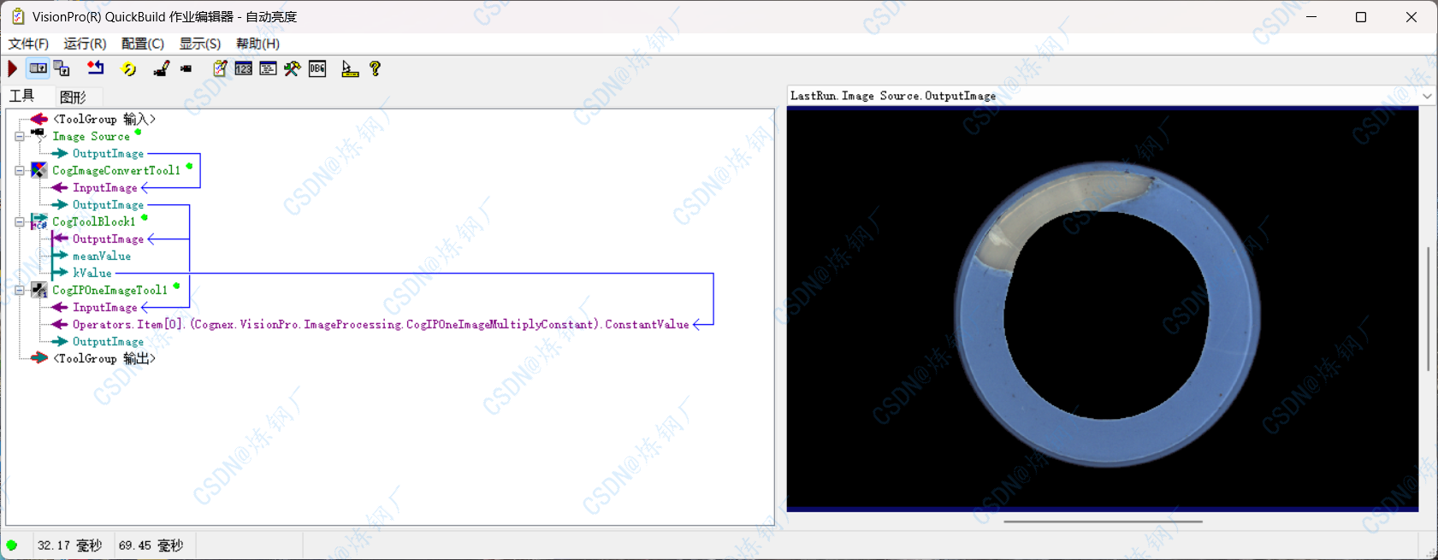This screenshot has width=1438, height=560.
Task: Collapse the CogToolBlock1 node
Action: click(20, 222)
